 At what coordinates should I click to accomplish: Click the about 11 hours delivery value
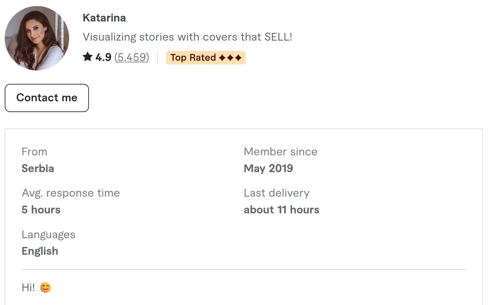pos(281,210)
